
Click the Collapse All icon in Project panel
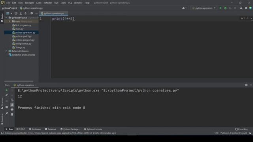pyautogui.click(x=25, y=13)
